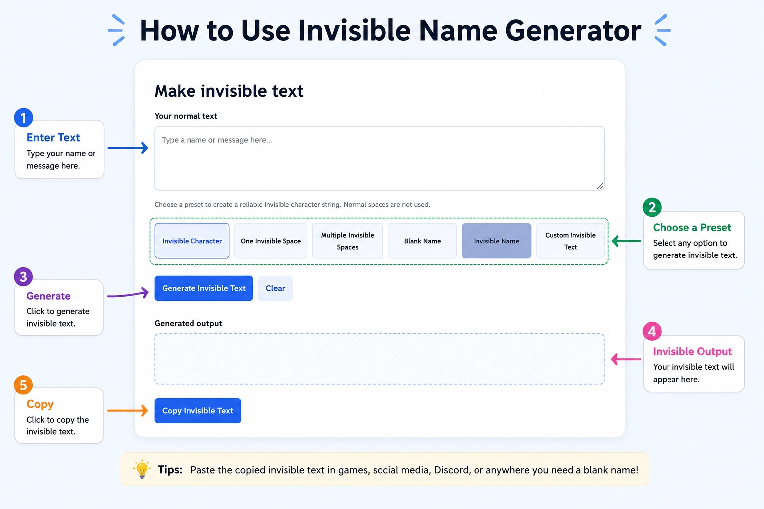Click the "How to Use Invisible Name Generator" title
Viewport: 764px width, 509px height.
[x=390, y=31]
